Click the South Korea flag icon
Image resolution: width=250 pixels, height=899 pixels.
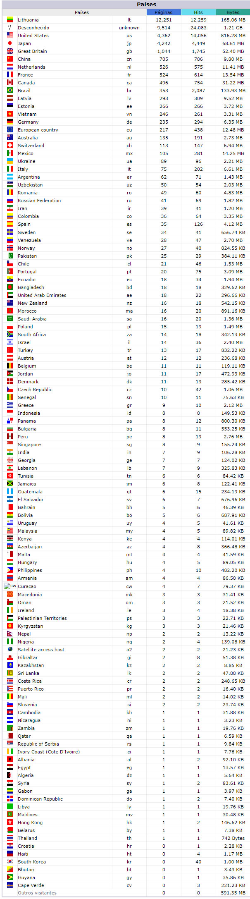pyautogui.click(x=10, y=861)
